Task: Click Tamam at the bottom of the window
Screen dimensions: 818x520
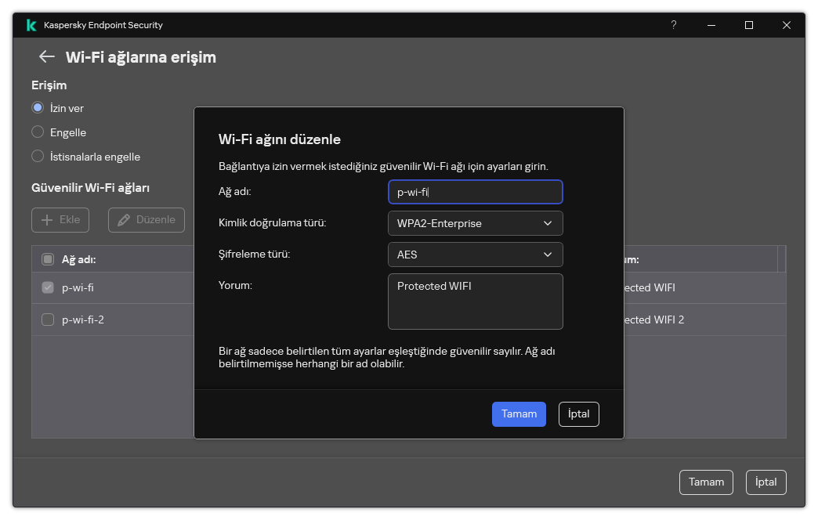Action: 705,482
